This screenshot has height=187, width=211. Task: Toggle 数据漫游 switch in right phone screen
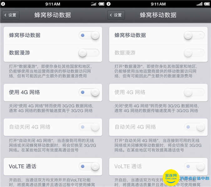194,53
